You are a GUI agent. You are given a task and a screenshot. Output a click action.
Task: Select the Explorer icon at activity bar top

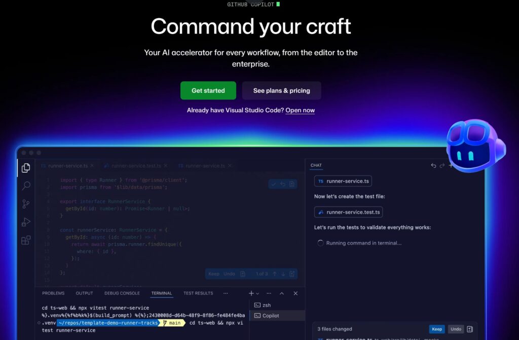tap(25, 167)
